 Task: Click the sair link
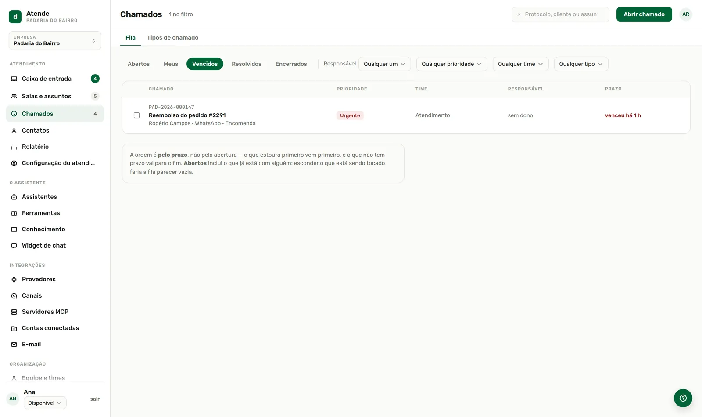pyautogui.click(x=95, y=399)
